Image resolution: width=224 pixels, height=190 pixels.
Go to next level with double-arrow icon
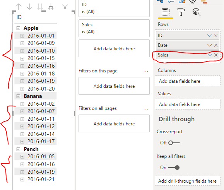[40, 7]
